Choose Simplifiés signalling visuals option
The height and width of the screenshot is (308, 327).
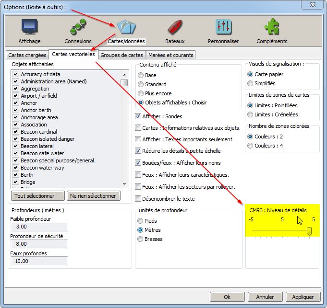(x=250, y=83)
